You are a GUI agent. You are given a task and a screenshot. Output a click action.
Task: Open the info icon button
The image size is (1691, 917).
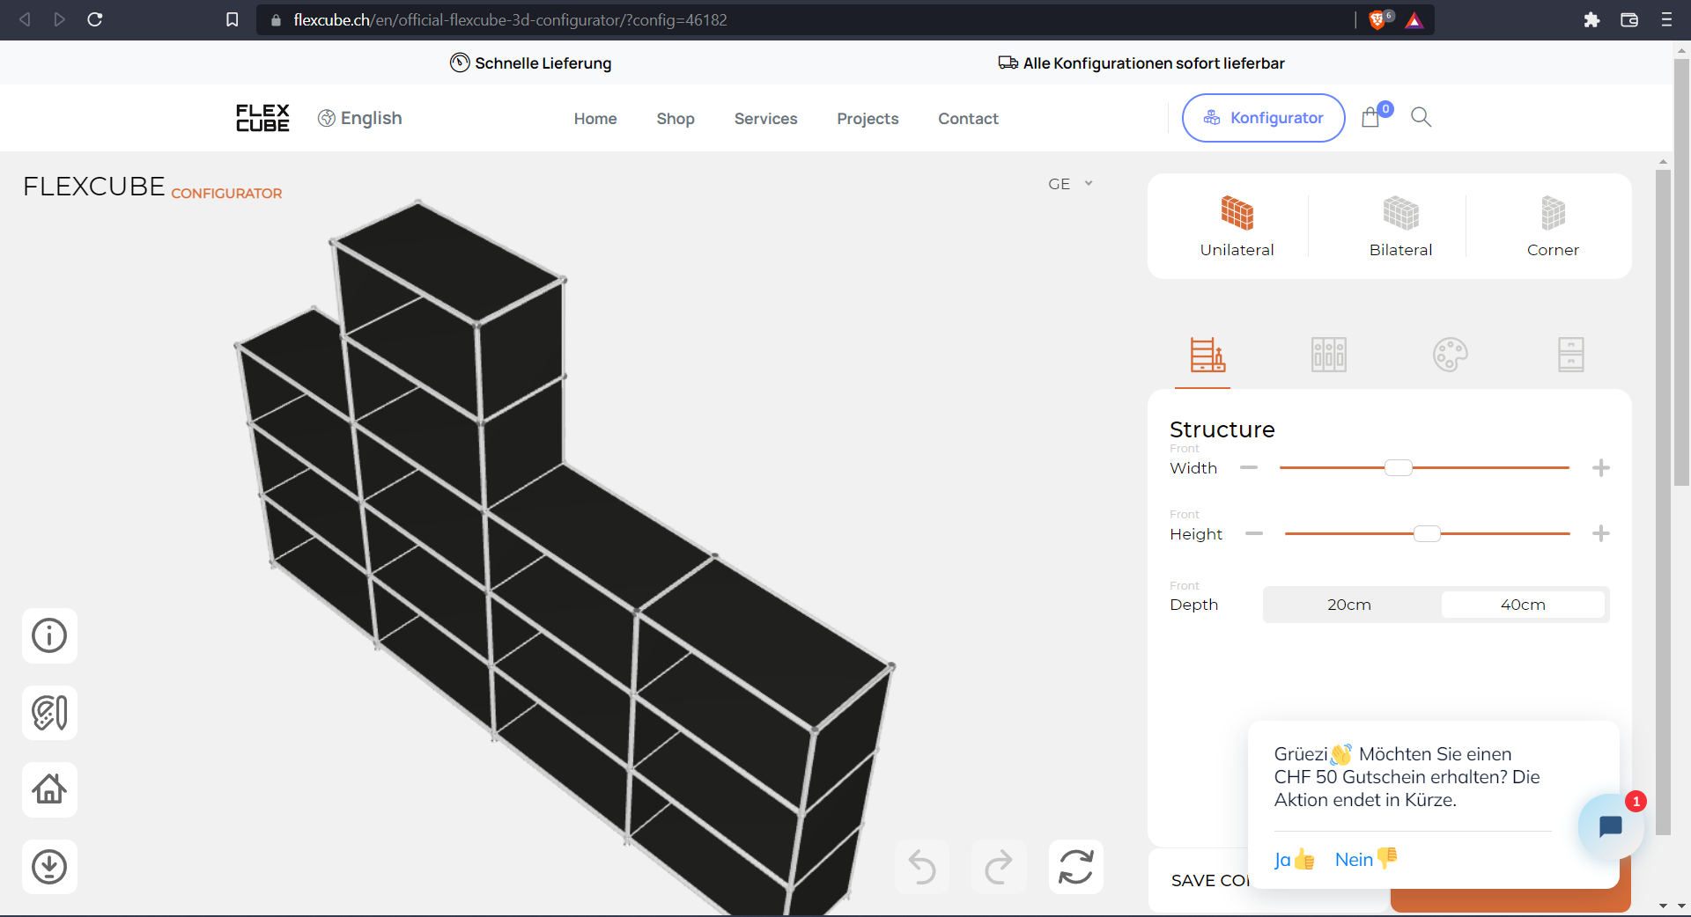49,635
